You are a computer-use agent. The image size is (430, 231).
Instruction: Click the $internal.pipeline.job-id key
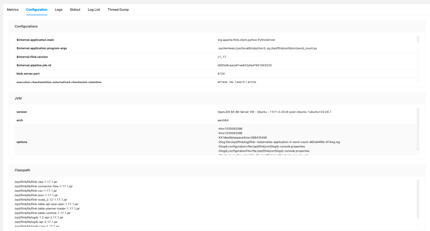tap(34, 65)
